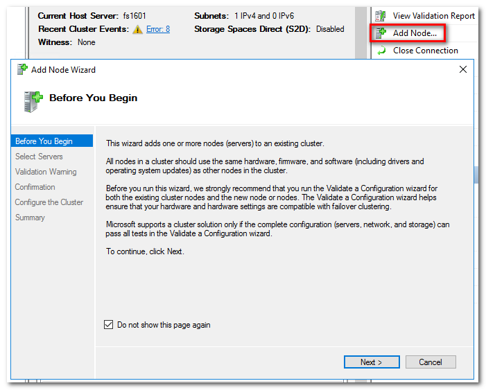Screen dimensions: 486x390
Task: Click the Storage Spaces Direct Disabled value
Action: tap(330, 29)
